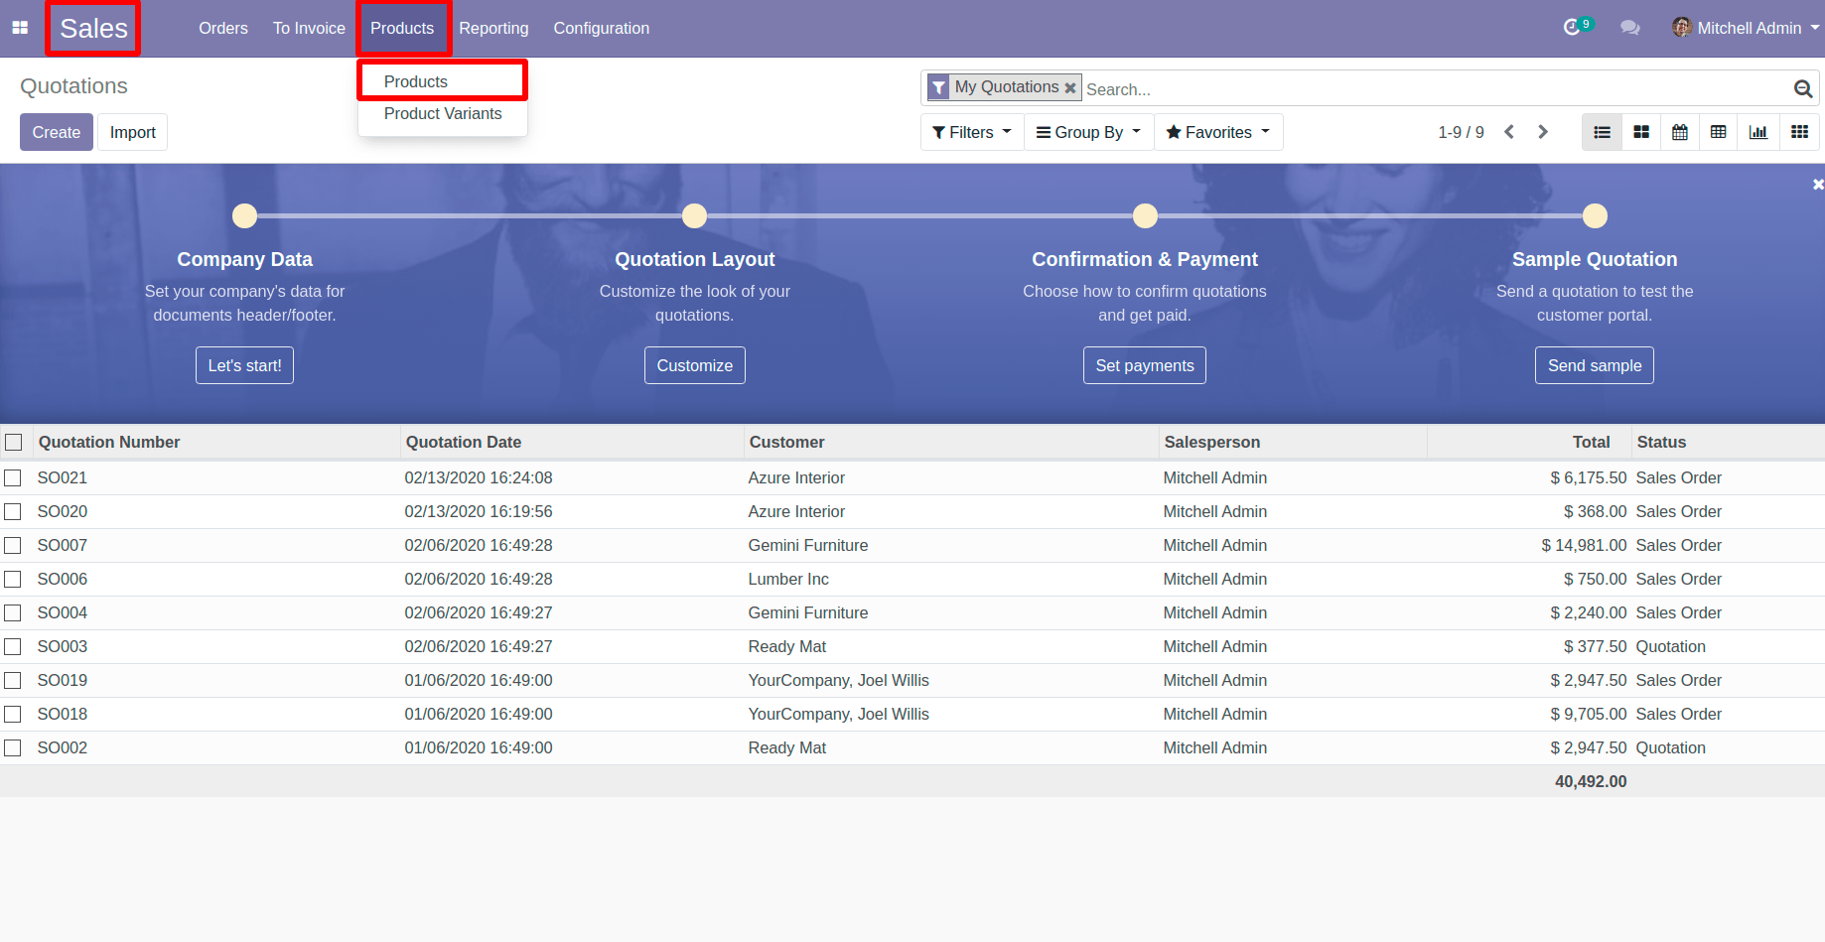Viewport: 1825px width, 942px height.
Task: Click YourCompany, Joel Willis in SO019 row
Action: [839, 680]
